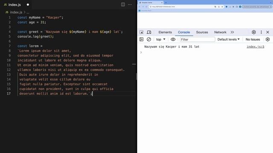273x153 pixels.
Task: Clear the console output
Action: click(149, 40)
